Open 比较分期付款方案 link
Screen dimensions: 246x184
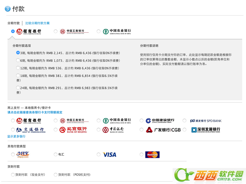tap(37, 23)
